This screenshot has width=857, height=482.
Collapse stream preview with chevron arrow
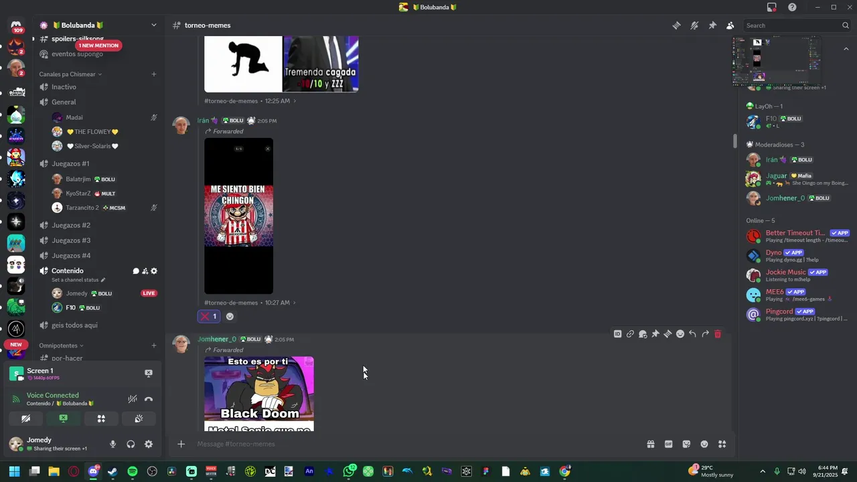pyautogui.click(x=846, y=49)
